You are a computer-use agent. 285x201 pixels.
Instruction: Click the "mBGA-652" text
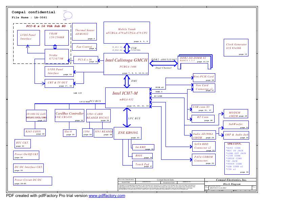point(126,99)
